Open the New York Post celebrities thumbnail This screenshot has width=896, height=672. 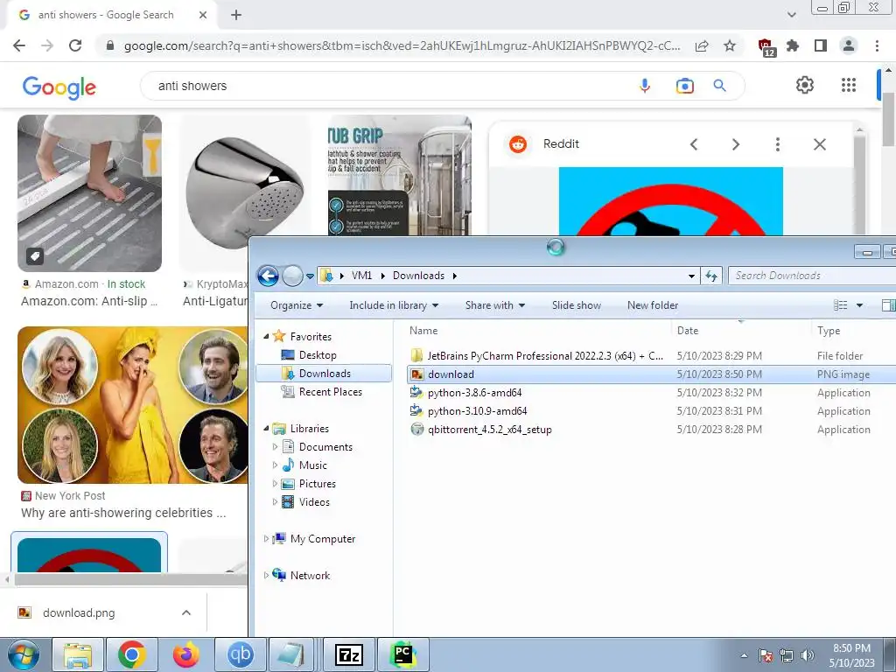(133, 405)
